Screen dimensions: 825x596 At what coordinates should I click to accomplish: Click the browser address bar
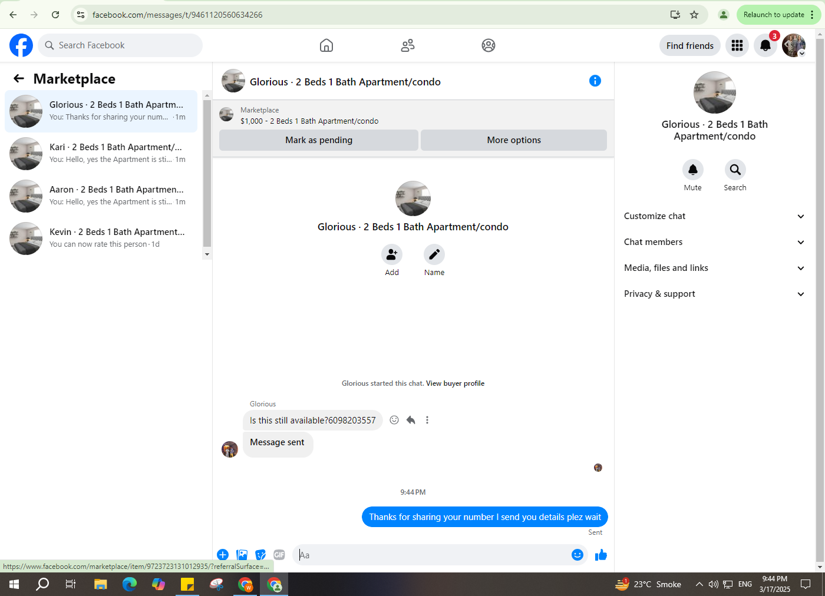pyautogui.click(x=377, y=15)
